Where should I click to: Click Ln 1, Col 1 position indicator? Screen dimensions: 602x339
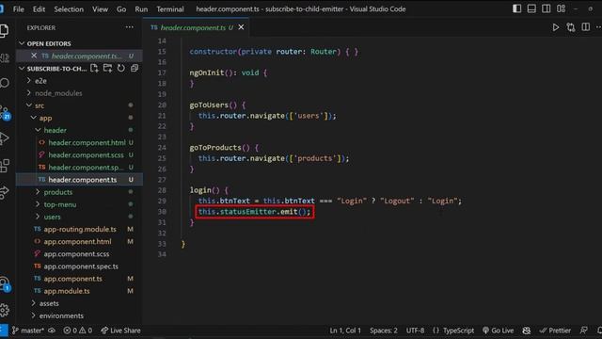pos(345,331)
